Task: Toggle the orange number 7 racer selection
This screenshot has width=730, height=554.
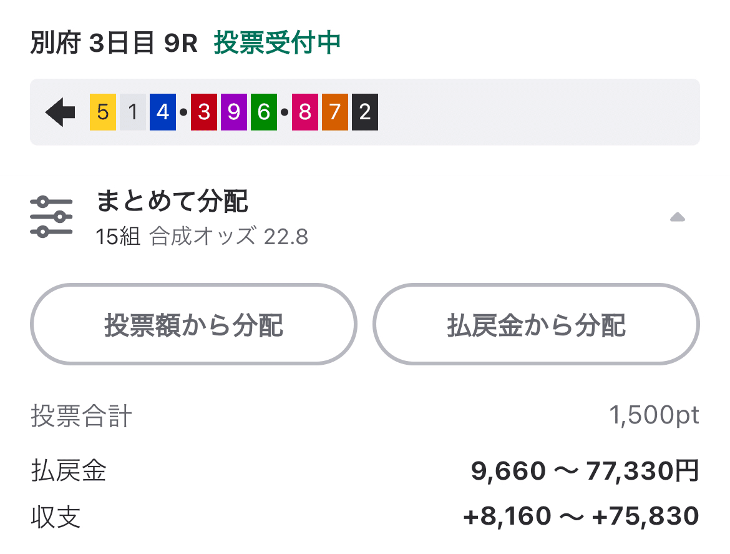Action: click(334, 111)
